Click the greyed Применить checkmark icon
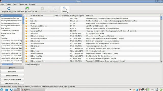 (42, 8)
